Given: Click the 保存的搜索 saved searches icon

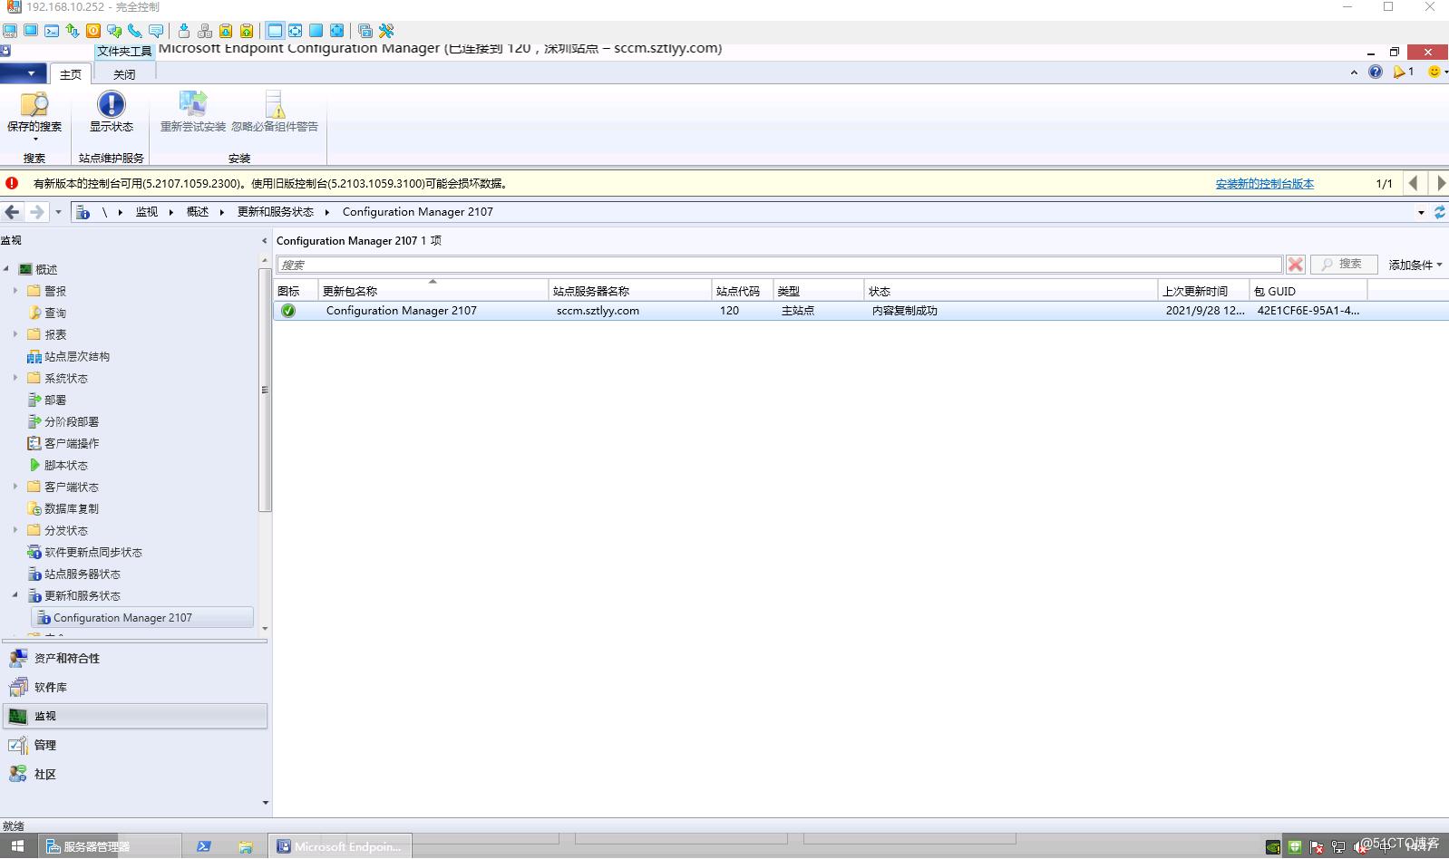Looking at the screenshot, I should tap(34, 105).
